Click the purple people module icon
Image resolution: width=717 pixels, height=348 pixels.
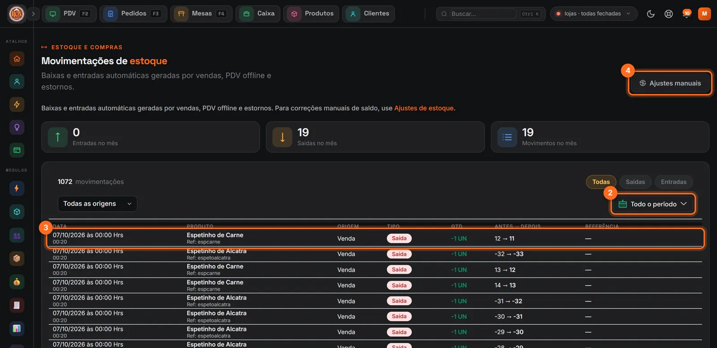coord(17,235)
